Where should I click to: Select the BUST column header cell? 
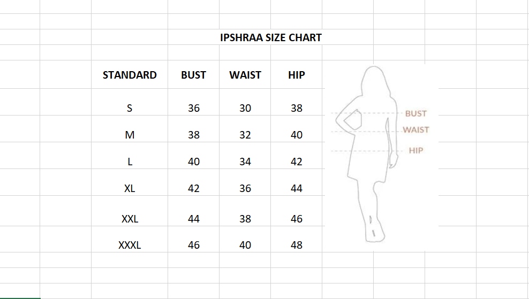[193, 75]
